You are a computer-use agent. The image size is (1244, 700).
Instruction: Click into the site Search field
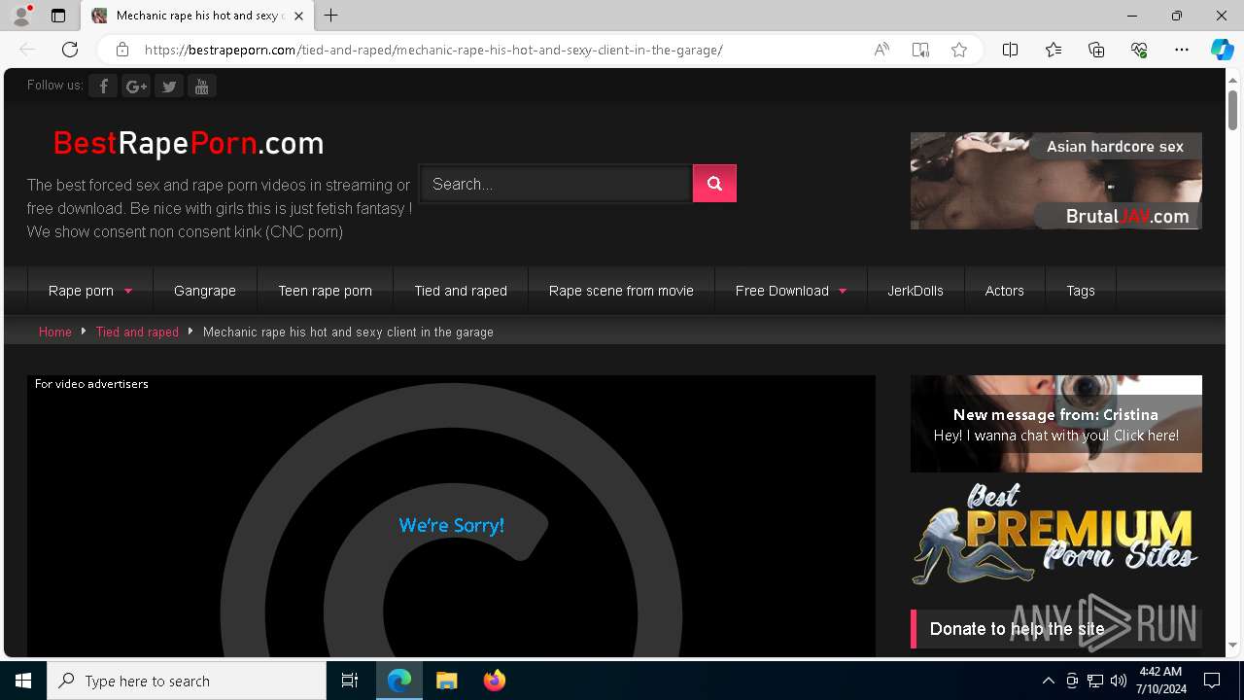tap(556, 184)
